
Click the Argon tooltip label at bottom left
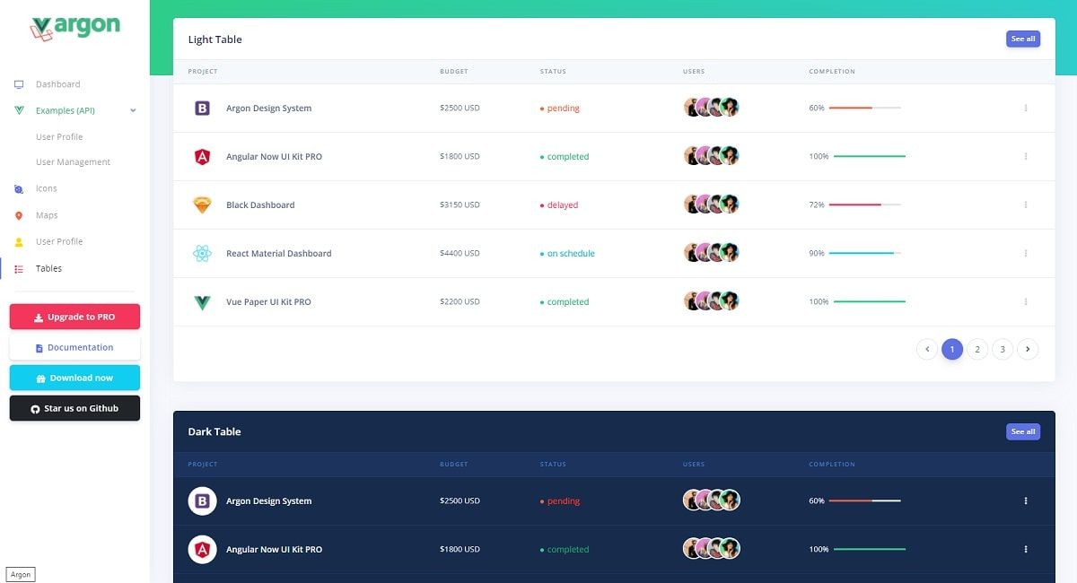pyautogui.click(x=21, y=575)
